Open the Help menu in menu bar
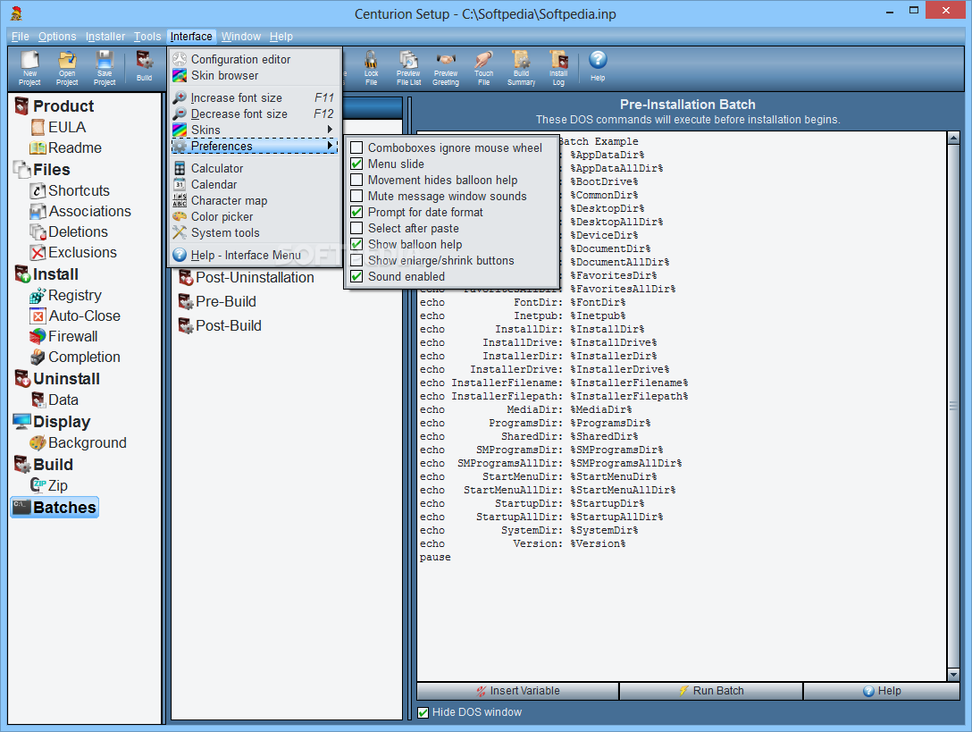Image resolution: width=972 pixels, height=732 pixels. (281, 37)
